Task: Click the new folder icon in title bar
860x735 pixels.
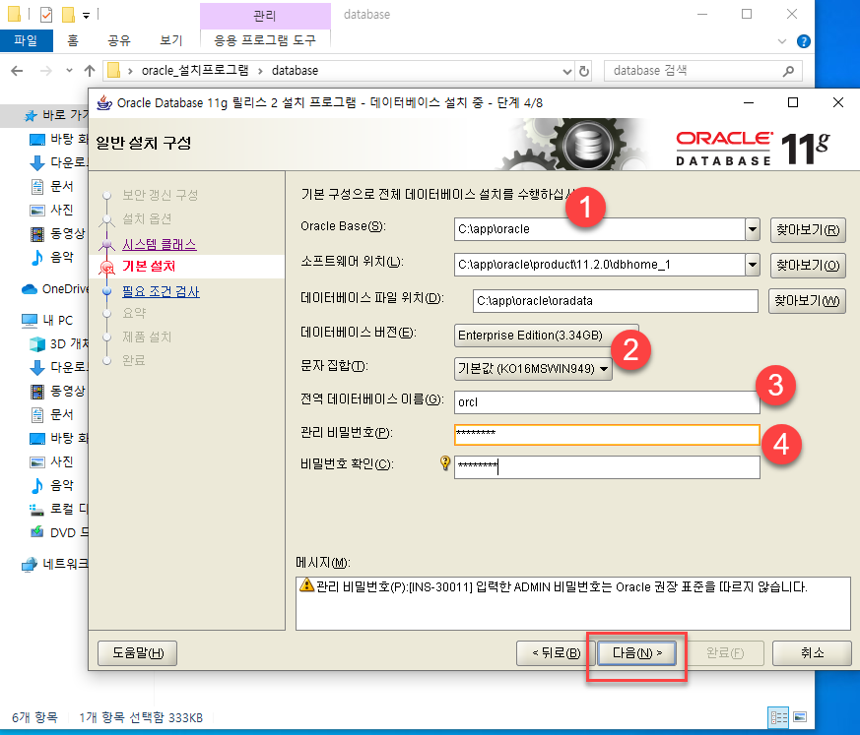Action: point(68,15)
